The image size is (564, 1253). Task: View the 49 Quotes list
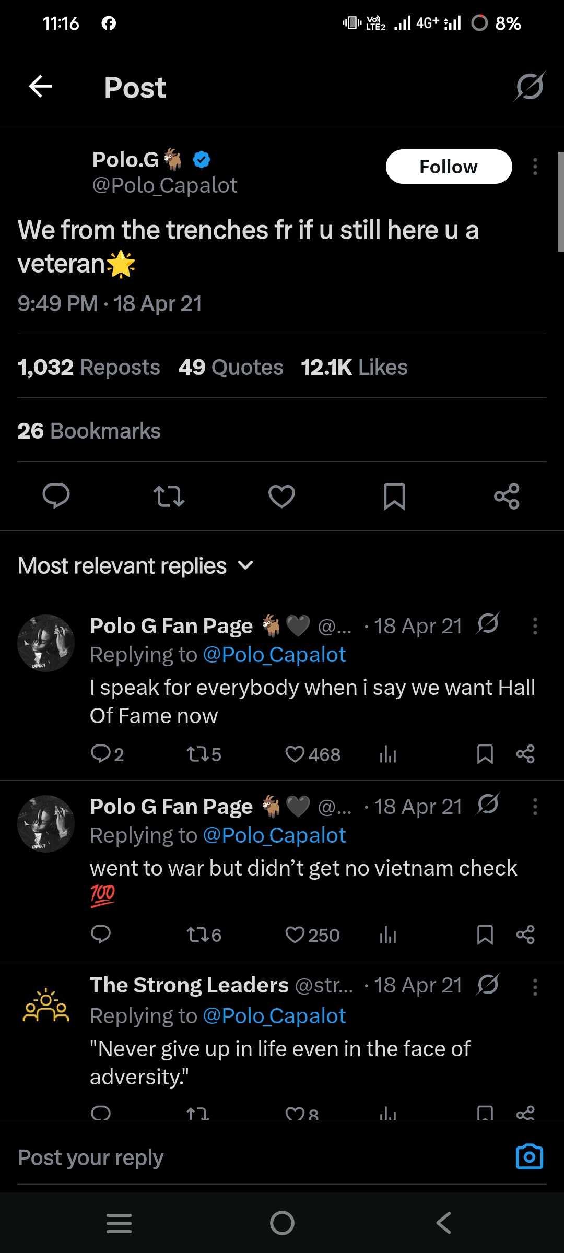[230, 368]
